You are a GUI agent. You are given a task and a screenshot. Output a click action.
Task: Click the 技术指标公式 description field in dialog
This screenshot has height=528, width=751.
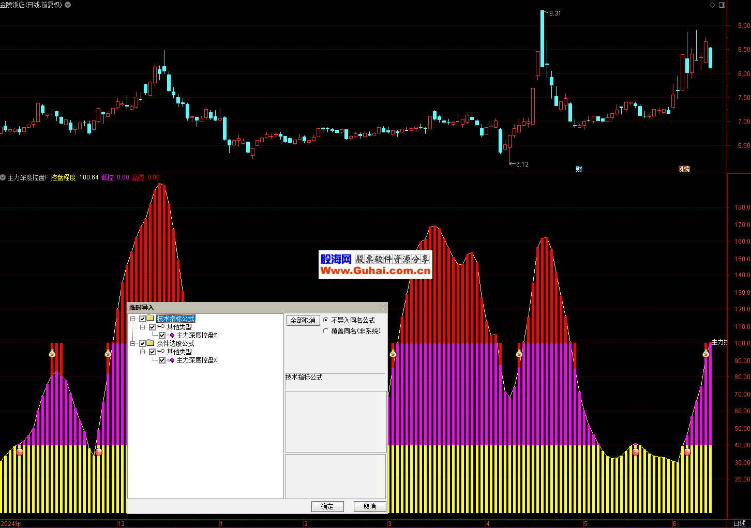coord(335,381)
